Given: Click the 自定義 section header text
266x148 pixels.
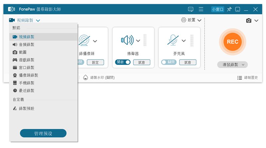Looking at the screenshot, I should click(19, 100).
